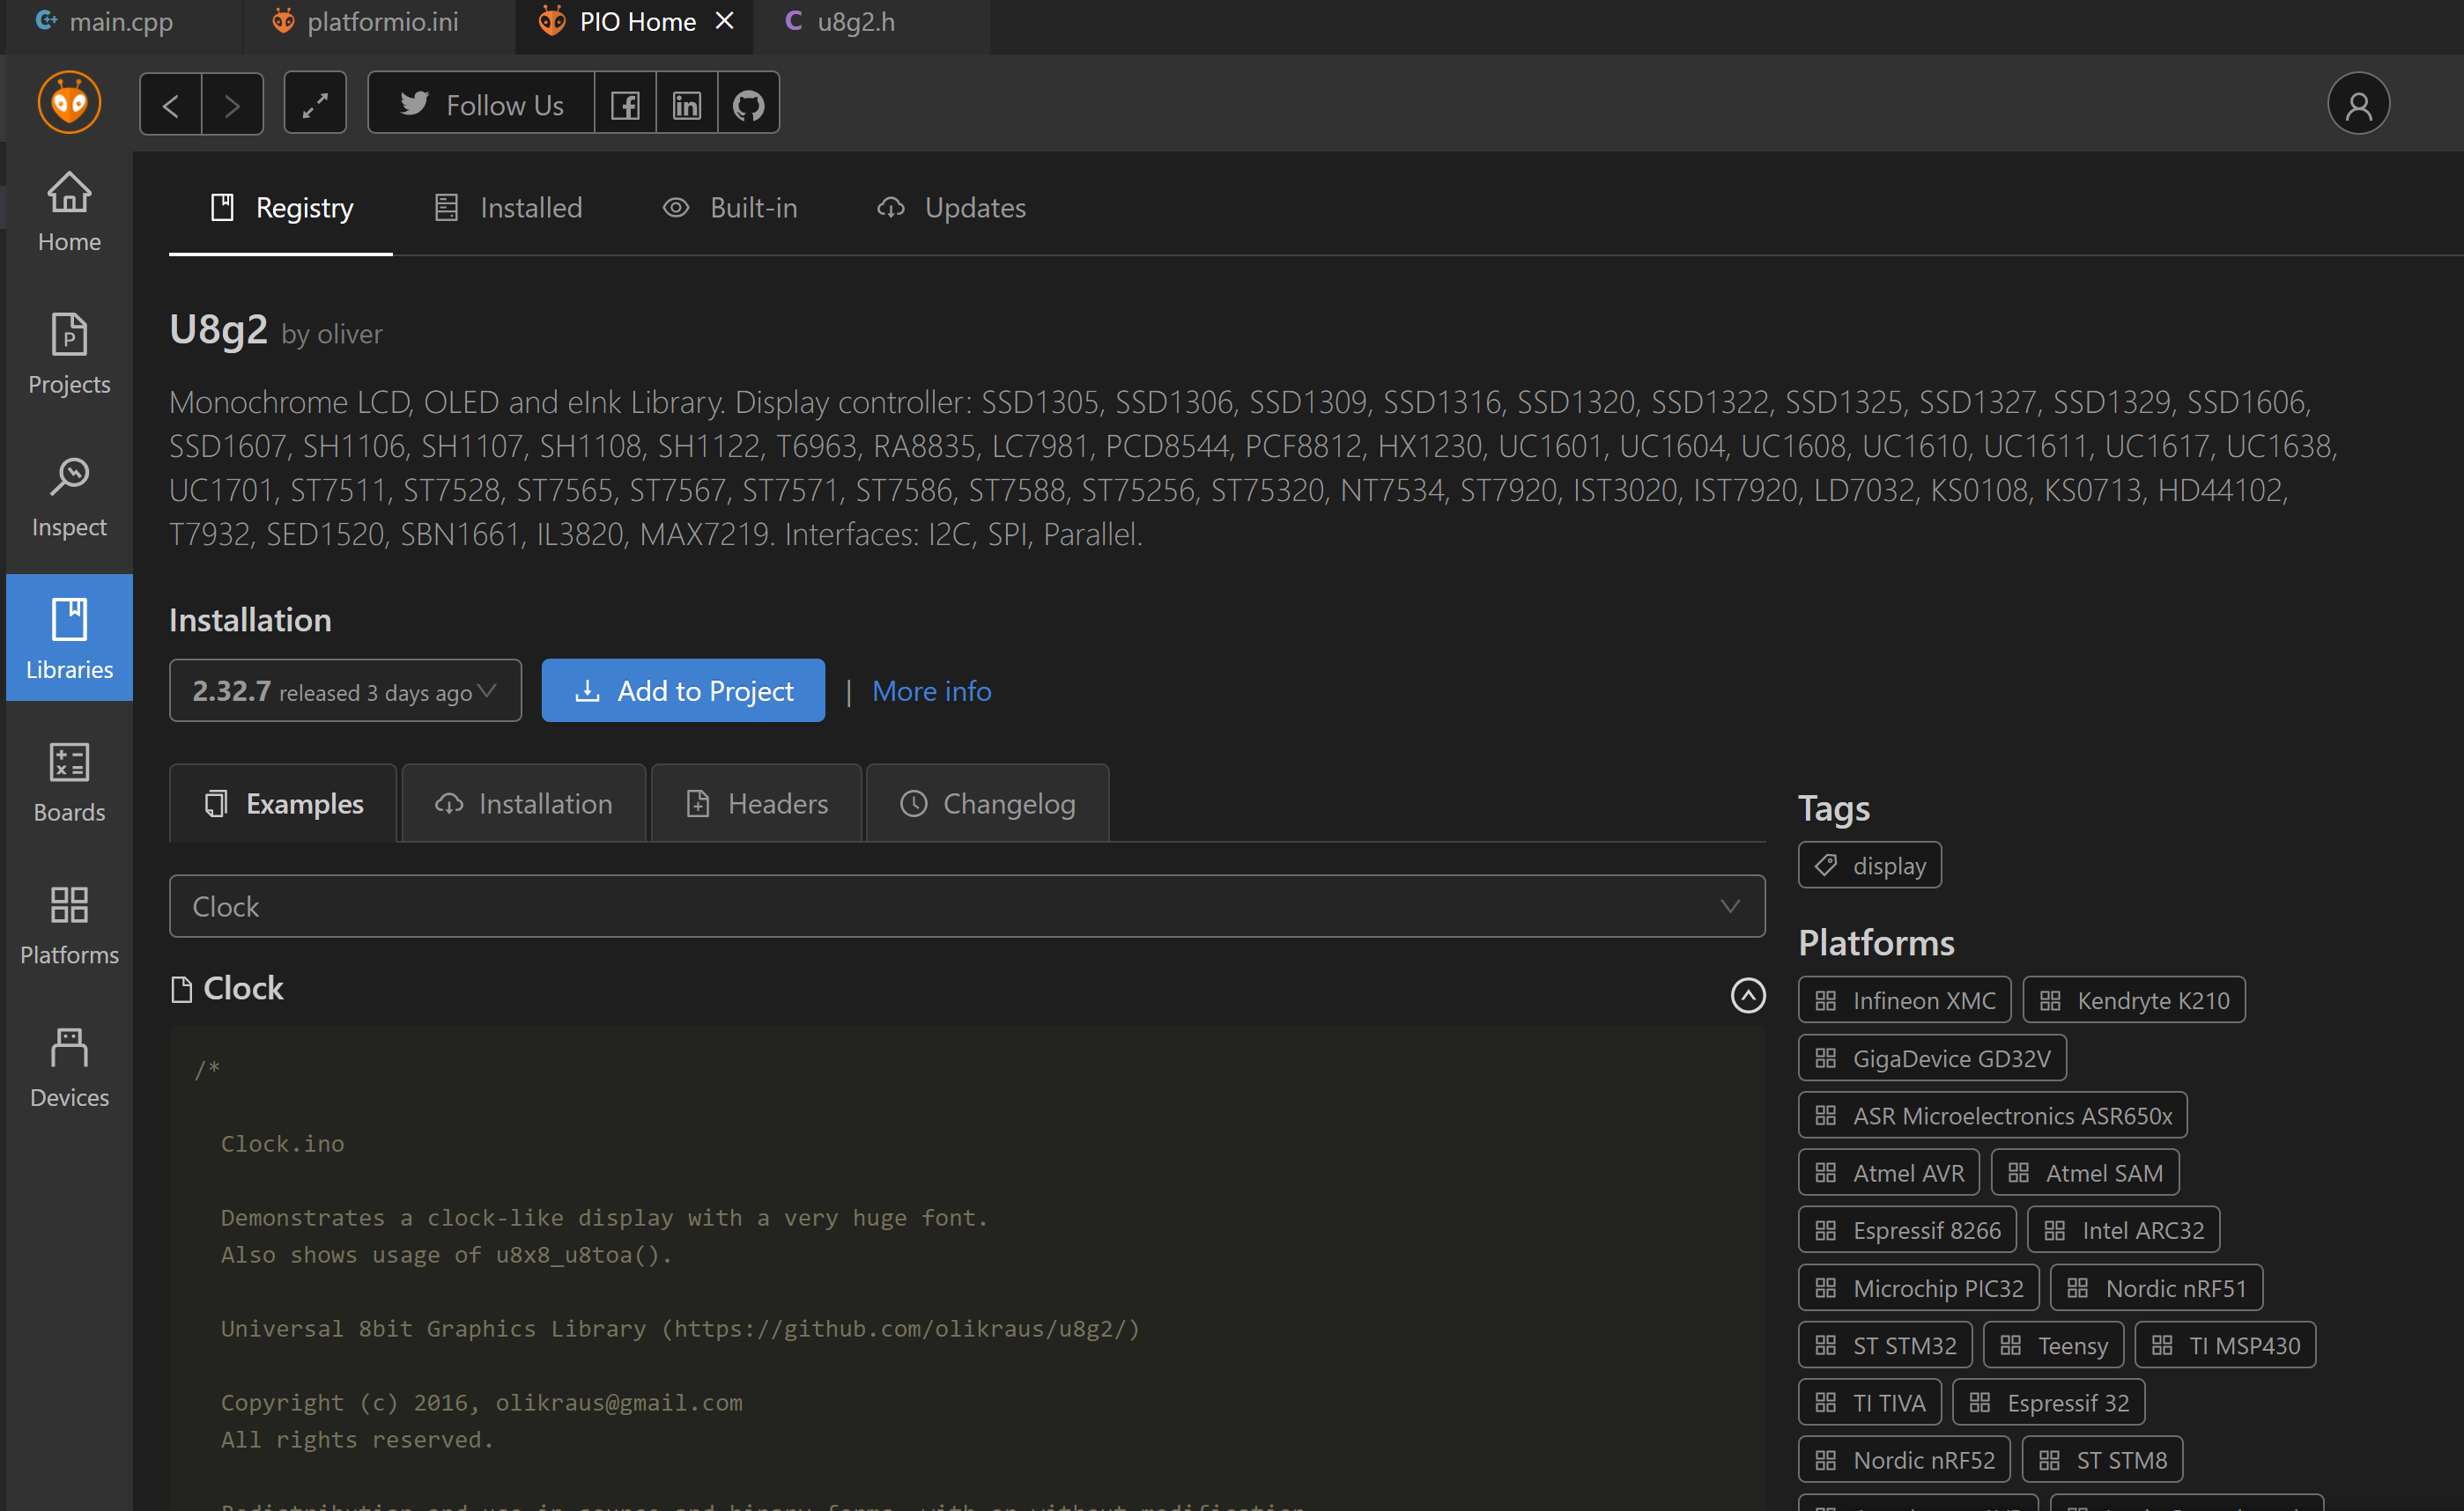Select the Espressif 8266 platform

pos(1907,1230)
